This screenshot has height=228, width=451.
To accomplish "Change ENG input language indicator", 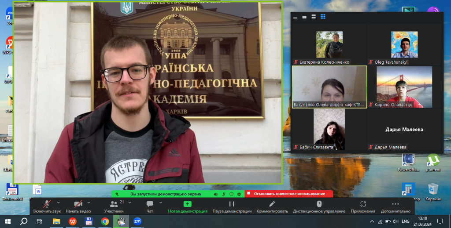I will [x=406, y=221].
